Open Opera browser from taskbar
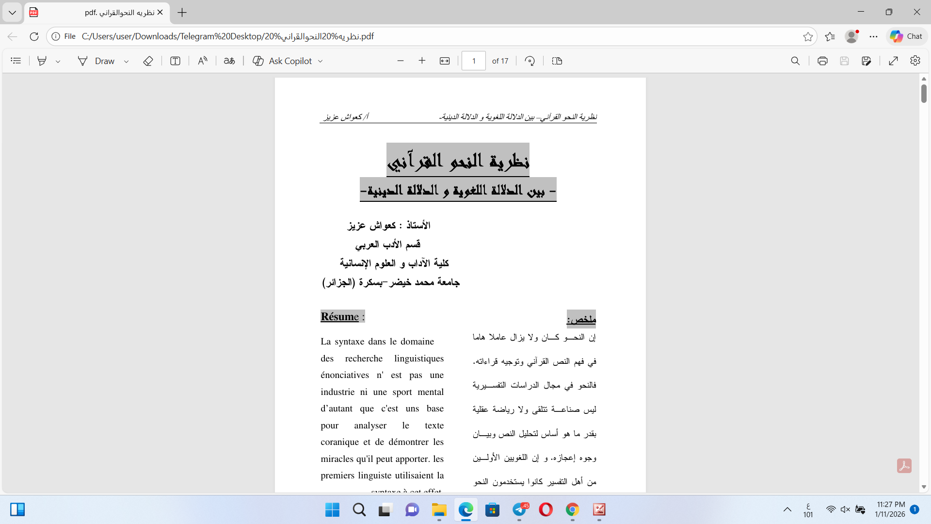931x524 pixels. point(546,509)
